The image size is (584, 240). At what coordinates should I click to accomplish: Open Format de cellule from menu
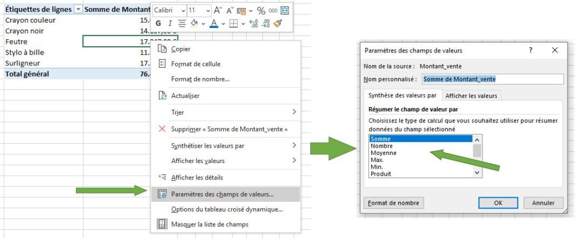(225, 64)
